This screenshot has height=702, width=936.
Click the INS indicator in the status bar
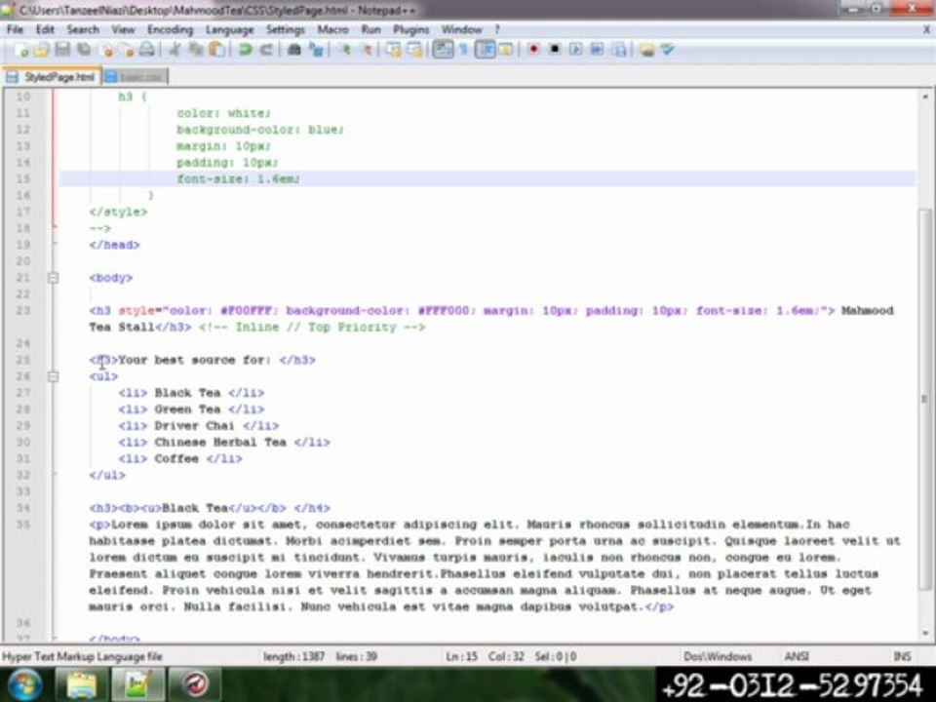pos(902,656)
